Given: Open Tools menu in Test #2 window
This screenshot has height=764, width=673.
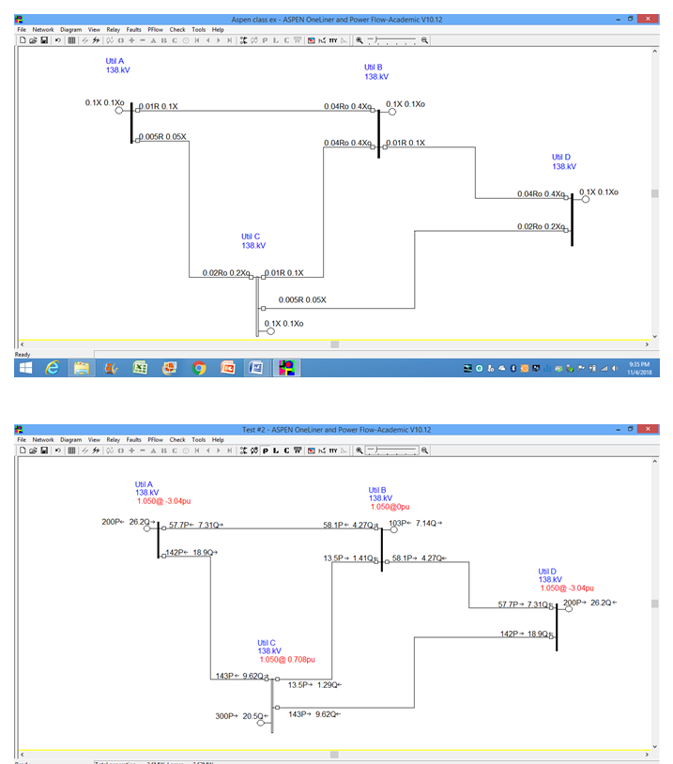Looking at the screenshot, I should pos(198,440).
